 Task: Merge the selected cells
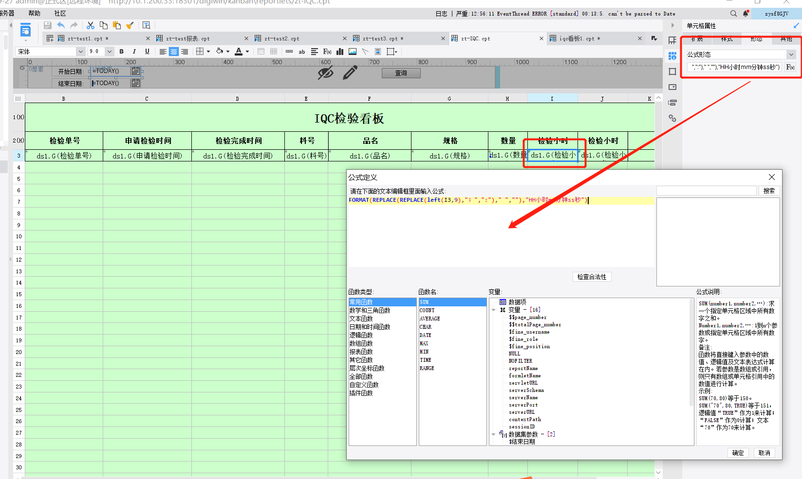point(261,52)
